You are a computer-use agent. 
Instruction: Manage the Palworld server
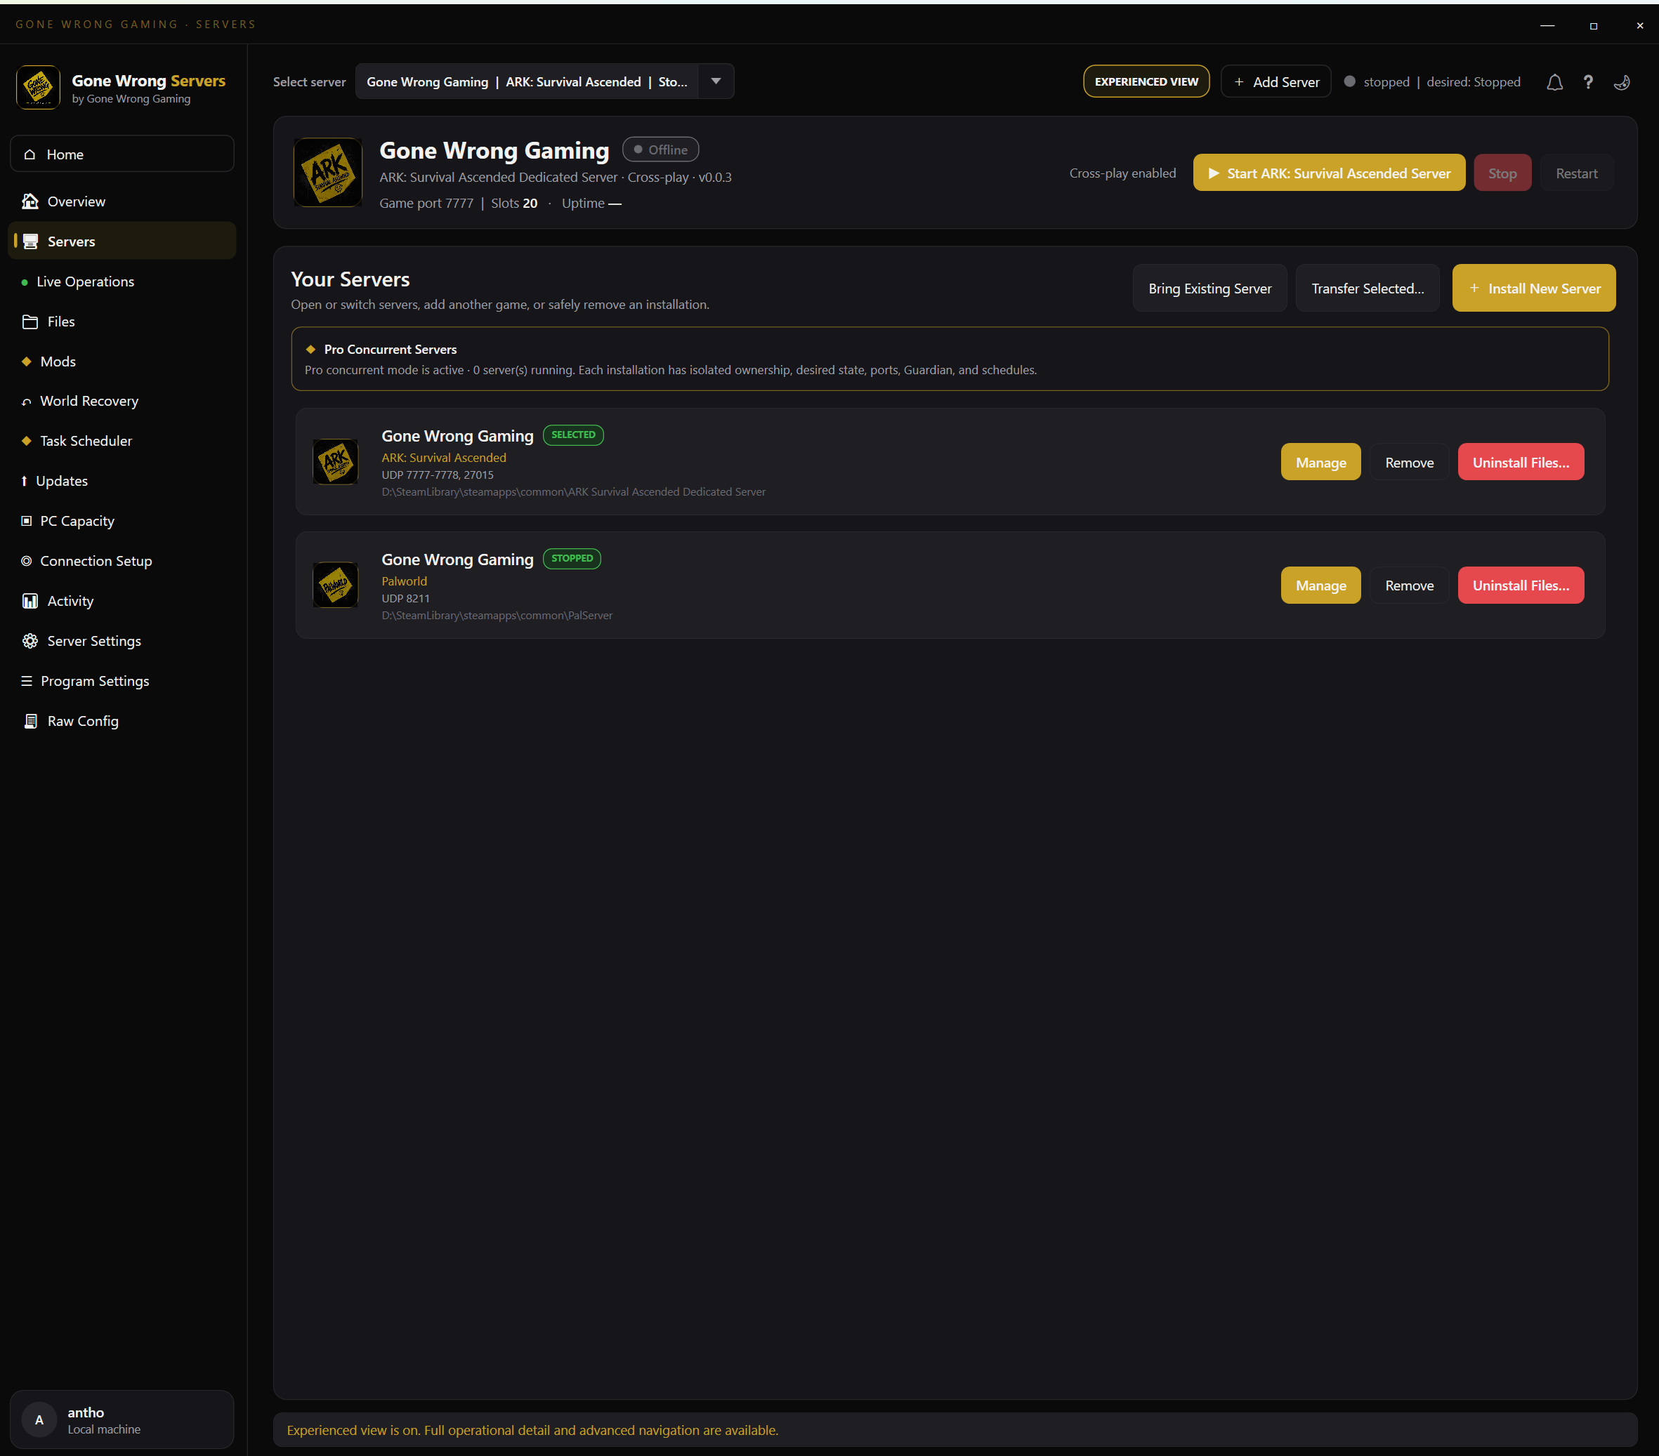pos(1320,585)
